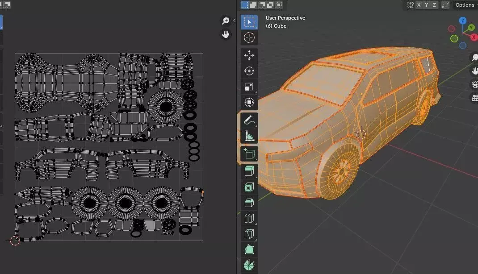Select the Add Cube tool

[x=249, y=154]
